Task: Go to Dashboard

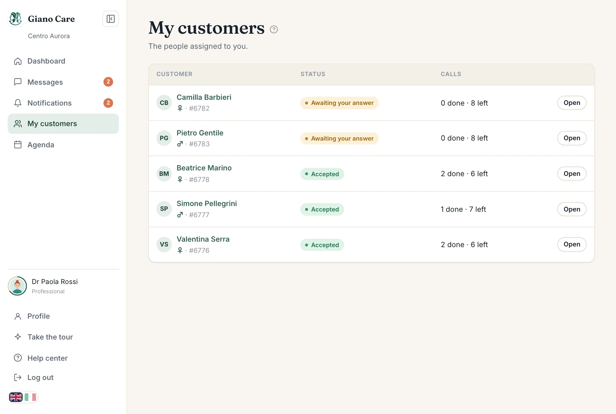Action: coord(63,61)
